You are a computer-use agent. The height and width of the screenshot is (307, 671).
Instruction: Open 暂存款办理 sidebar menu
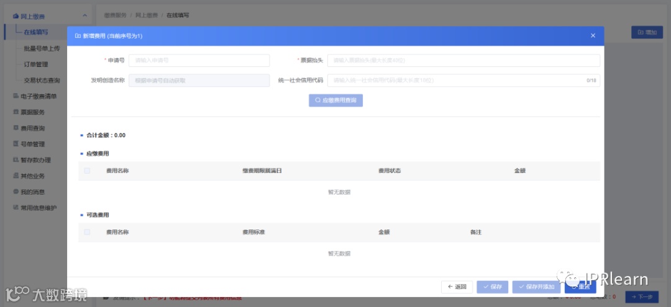pyautogui.click(x=36, y=160)
